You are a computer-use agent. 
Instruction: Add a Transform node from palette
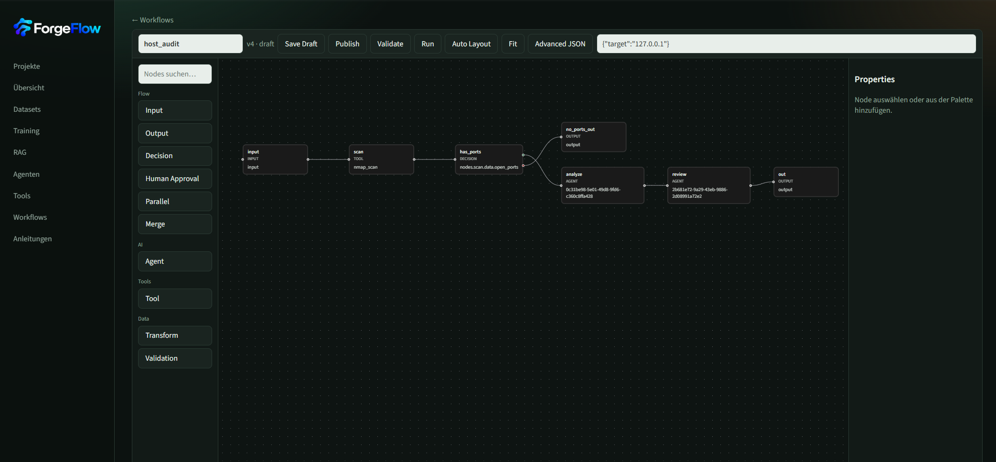175,335
